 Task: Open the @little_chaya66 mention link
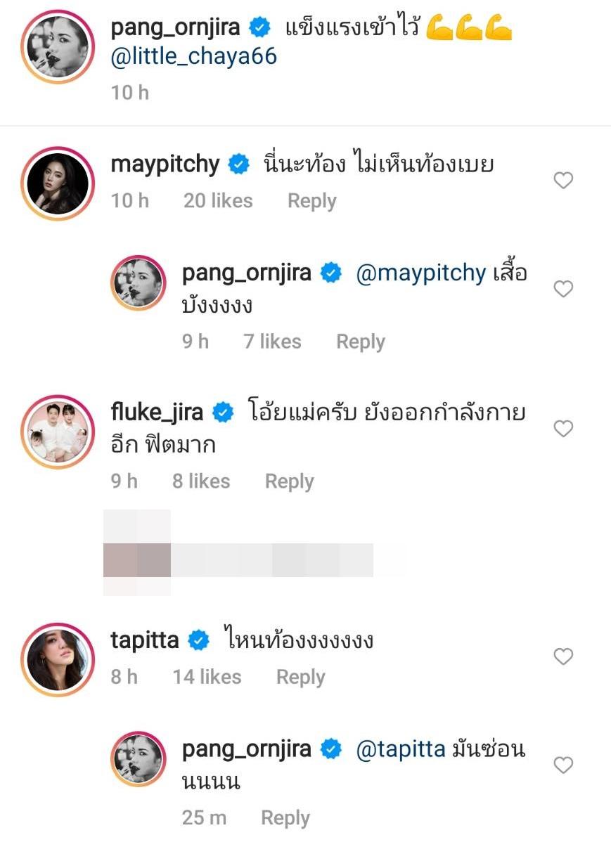point(194,56)
